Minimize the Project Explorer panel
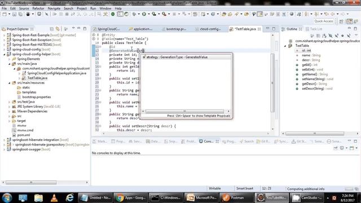Screen dimensions: 361x203 click(79, 29)
